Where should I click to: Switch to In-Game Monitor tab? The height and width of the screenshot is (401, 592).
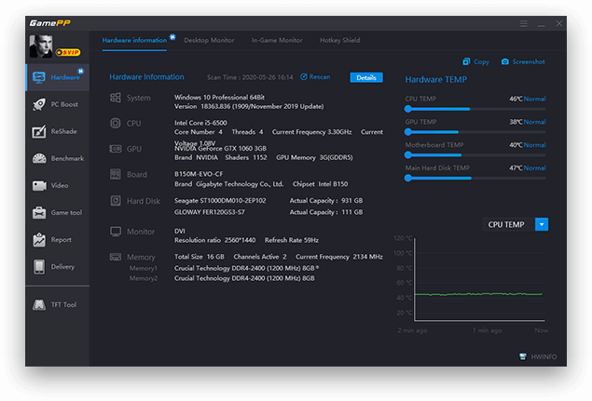tap(277, 40)
